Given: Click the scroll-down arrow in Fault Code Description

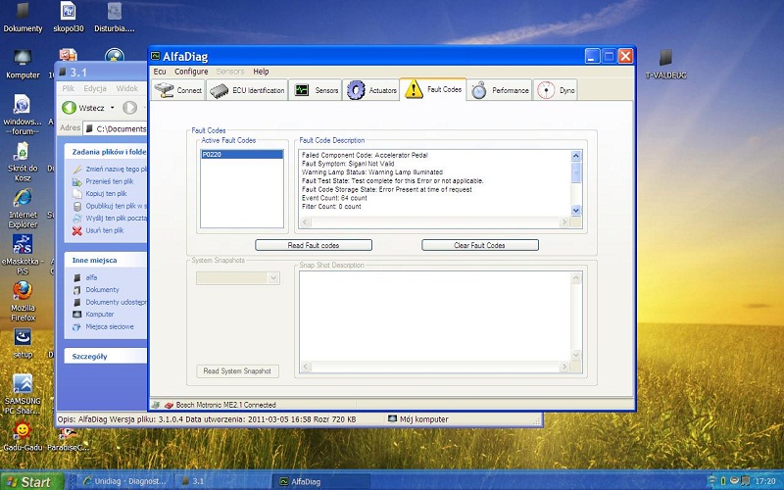Looking at the screenshot, I should click(576, 211).
